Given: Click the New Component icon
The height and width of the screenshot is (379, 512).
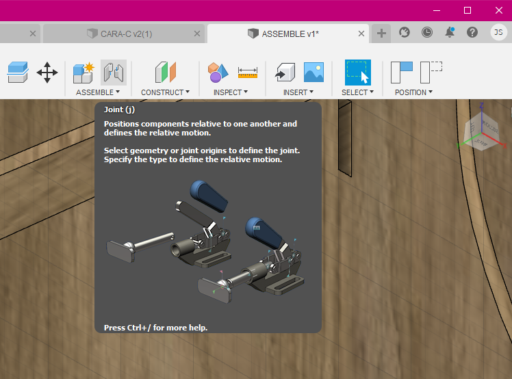Looking at the screenshot, I should 84,72.
